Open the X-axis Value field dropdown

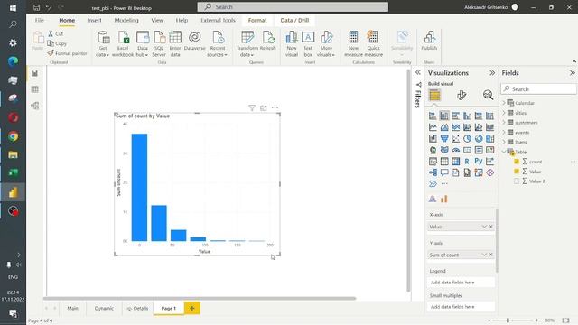coord(484,227)
